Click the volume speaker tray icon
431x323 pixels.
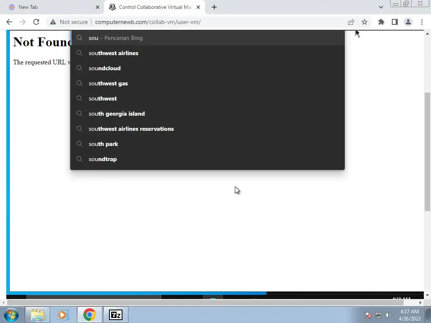[x=388, y=315]
